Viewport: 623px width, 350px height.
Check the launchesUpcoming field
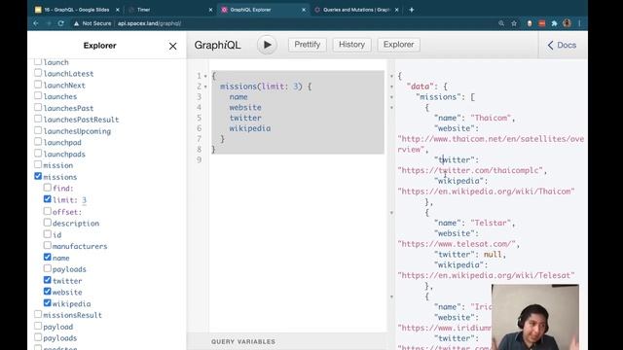tap(38, 129)
